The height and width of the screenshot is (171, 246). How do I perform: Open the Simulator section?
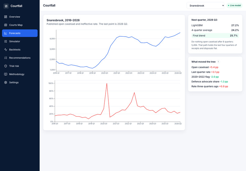point(20,41)
